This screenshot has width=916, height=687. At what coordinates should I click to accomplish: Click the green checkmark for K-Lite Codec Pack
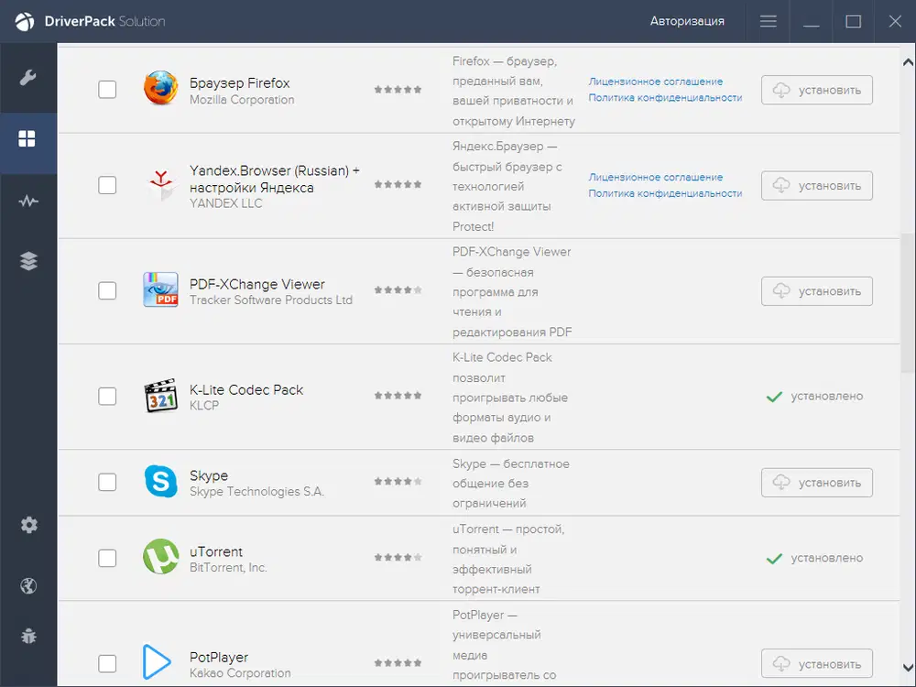[x=774, y=397]
